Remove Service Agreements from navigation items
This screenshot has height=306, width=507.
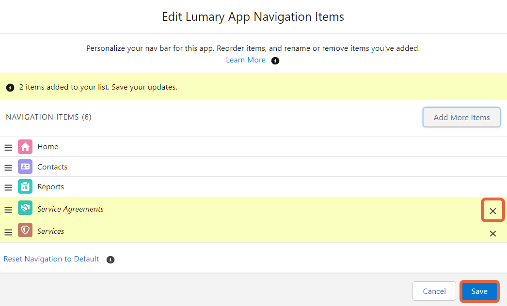click(493, 211)
